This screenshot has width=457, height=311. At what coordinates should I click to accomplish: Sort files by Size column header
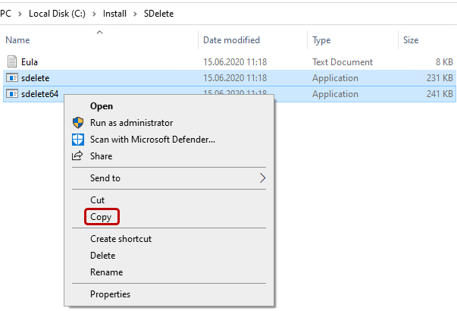pos(411,40)
